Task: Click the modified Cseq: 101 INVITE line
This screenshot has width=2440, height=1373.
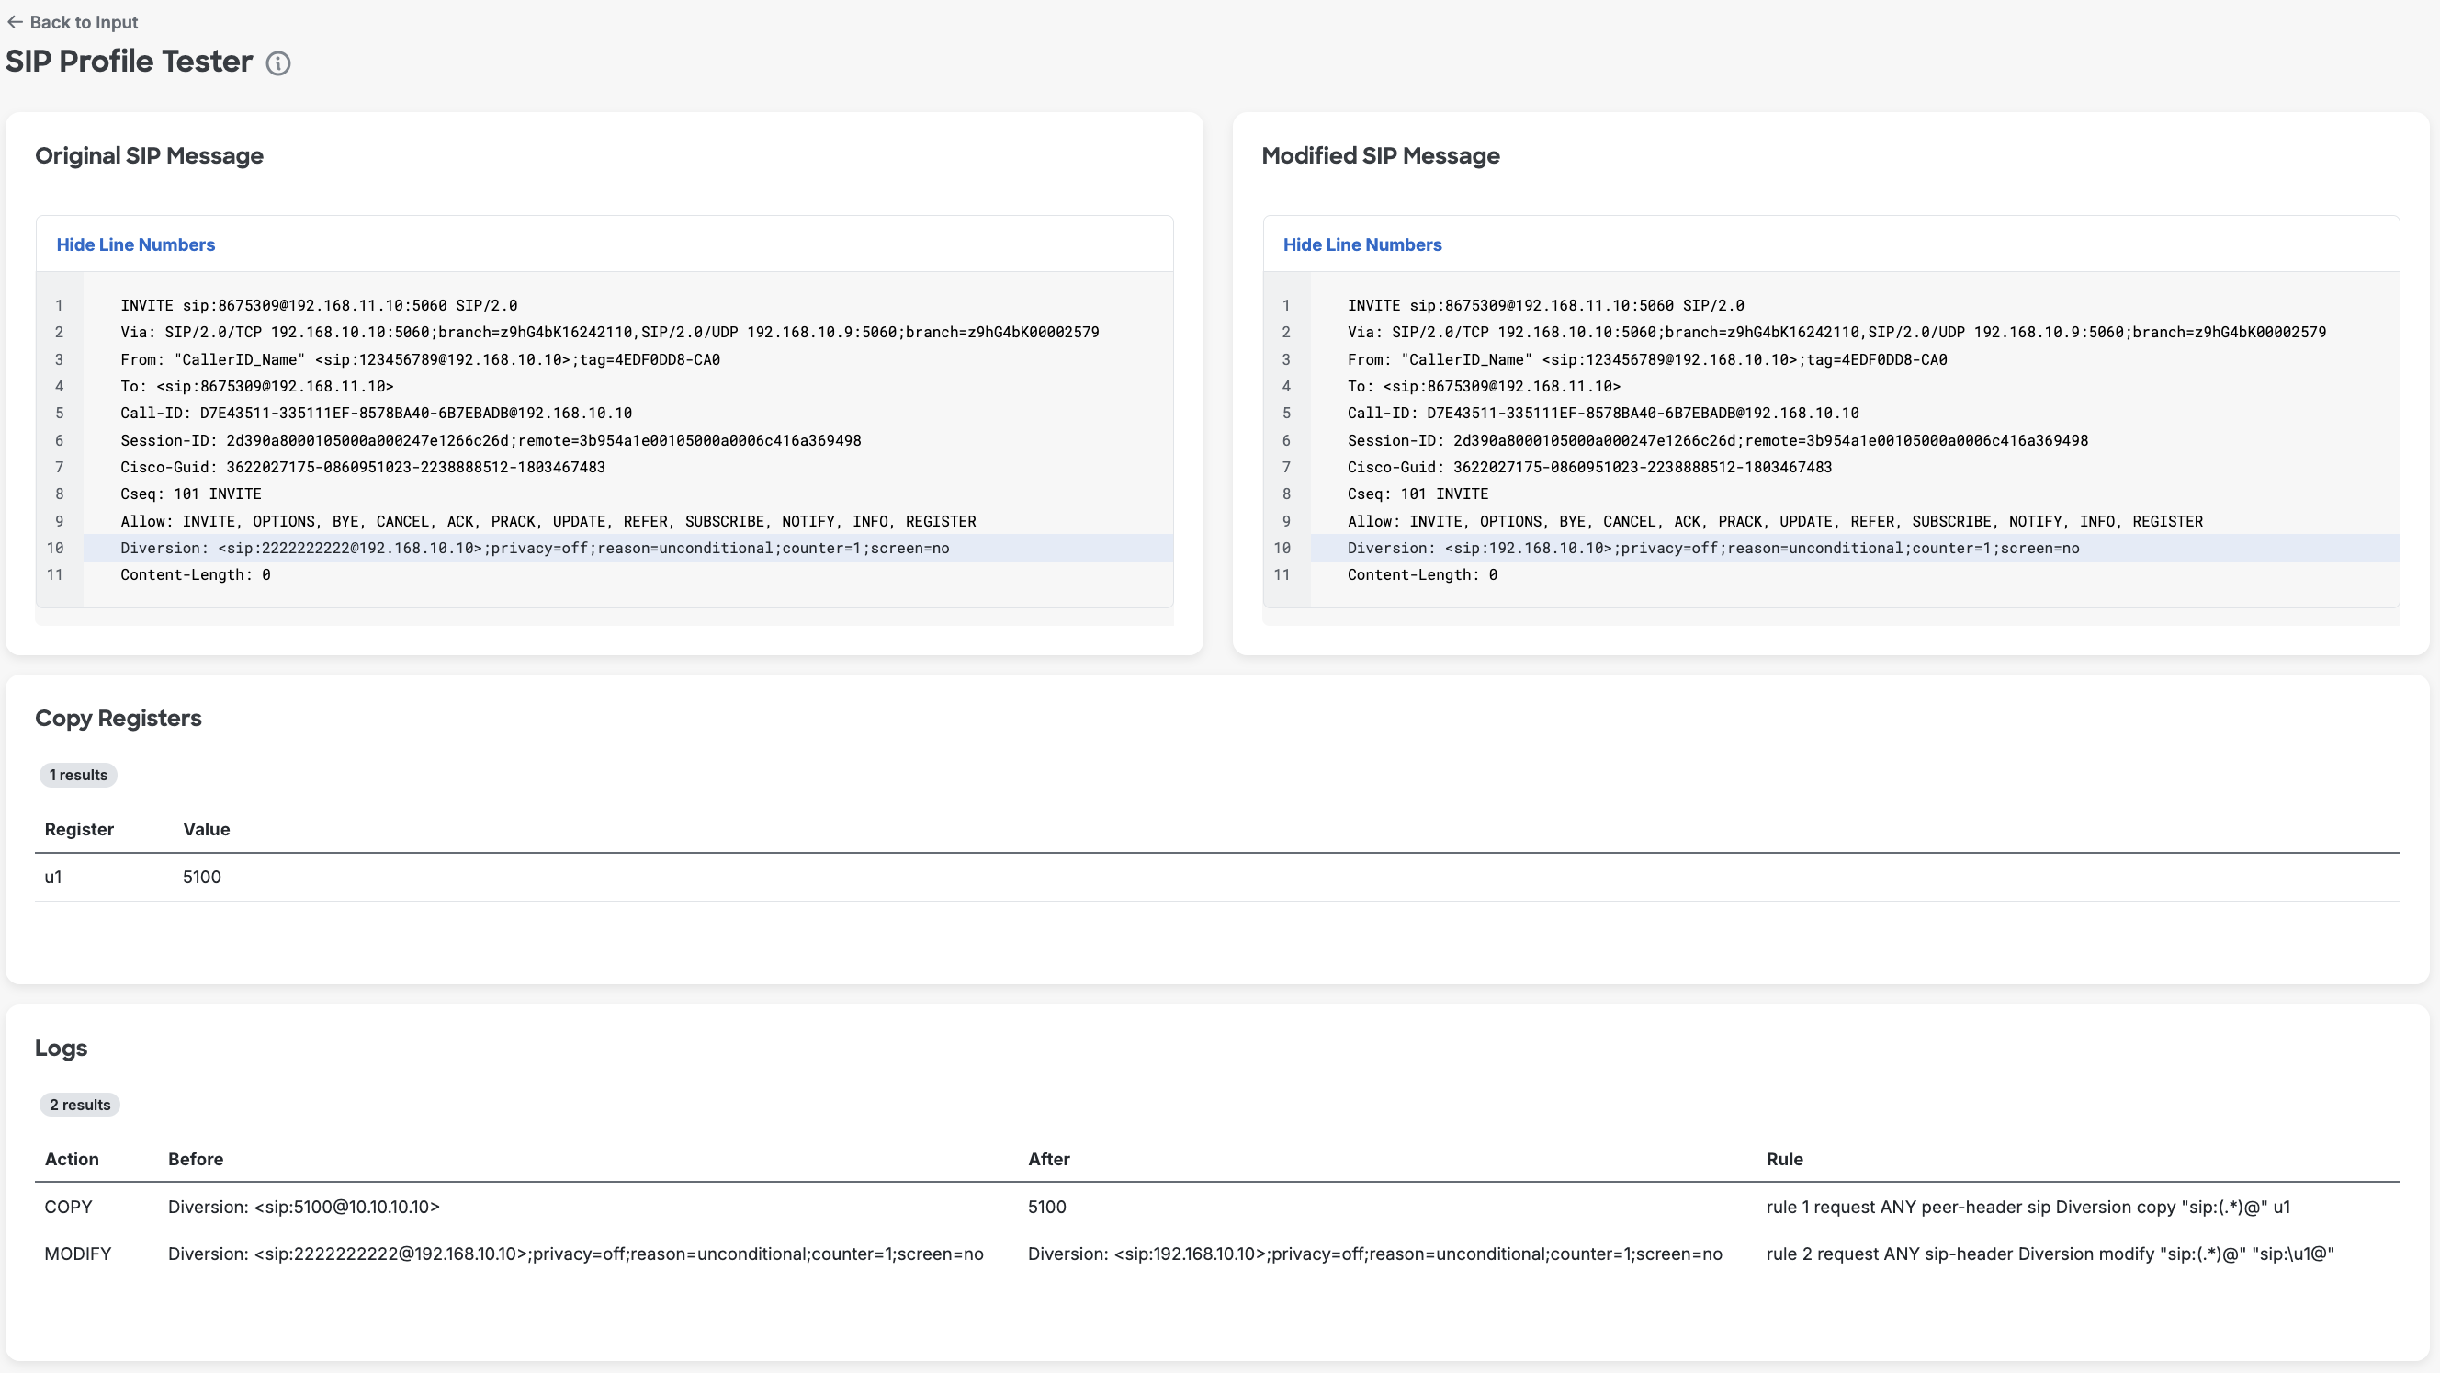Action: tap(1417, 494)
